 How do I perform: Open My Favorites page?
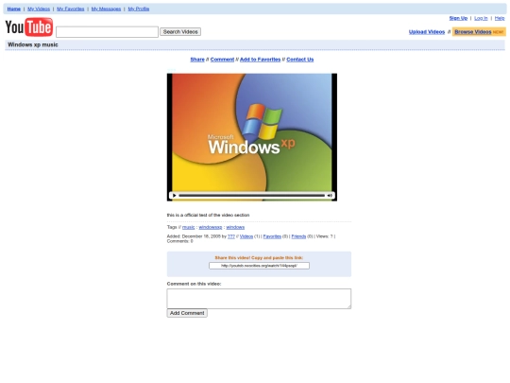71,9
